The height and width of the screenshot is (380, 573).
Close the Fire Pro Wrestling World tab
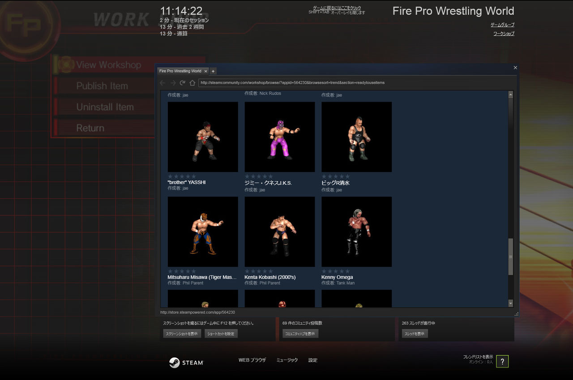[206, 71]
